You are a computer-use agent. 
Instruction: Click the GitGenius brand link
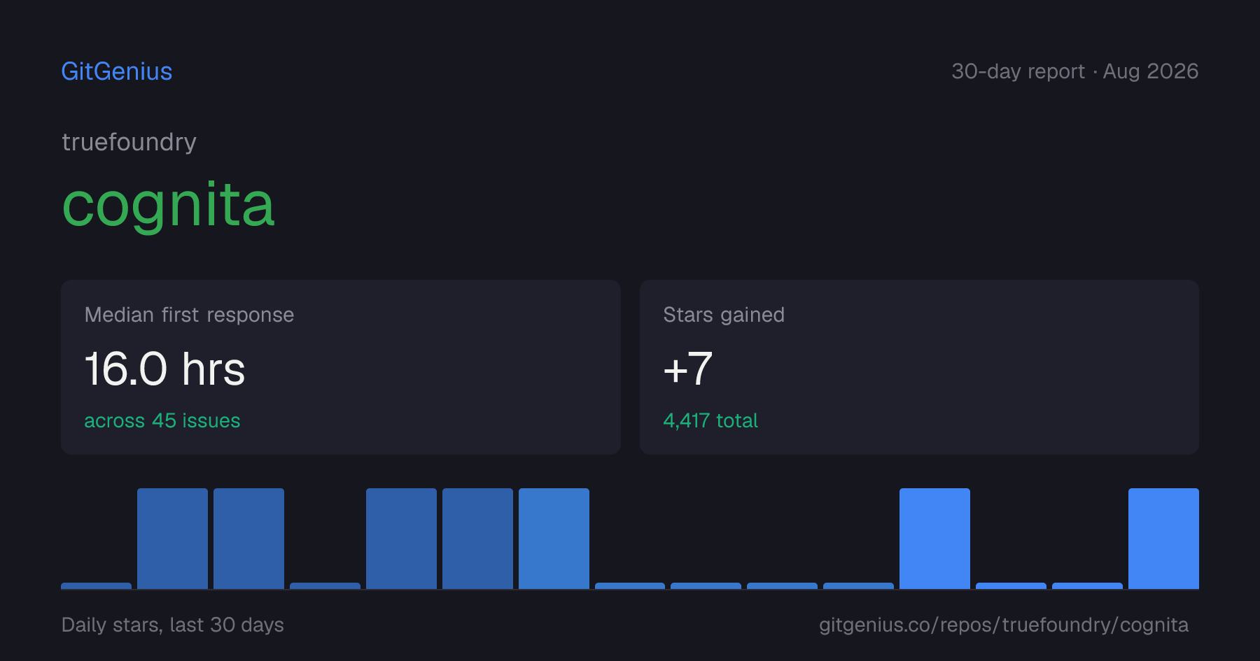click(x=117, y=71)
